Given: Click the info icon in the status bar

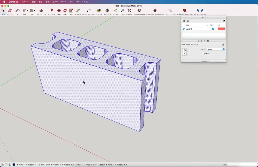Looking at the screenshot, I should (x=6, y=164).
